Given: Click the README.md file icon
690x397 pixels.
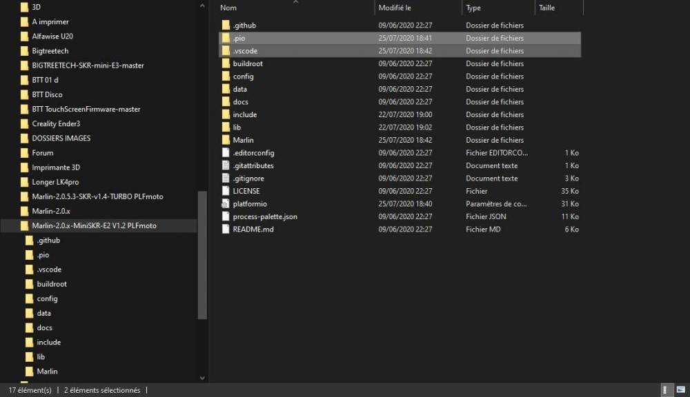Looking at the screenshot, I should [x=226, y=229].
